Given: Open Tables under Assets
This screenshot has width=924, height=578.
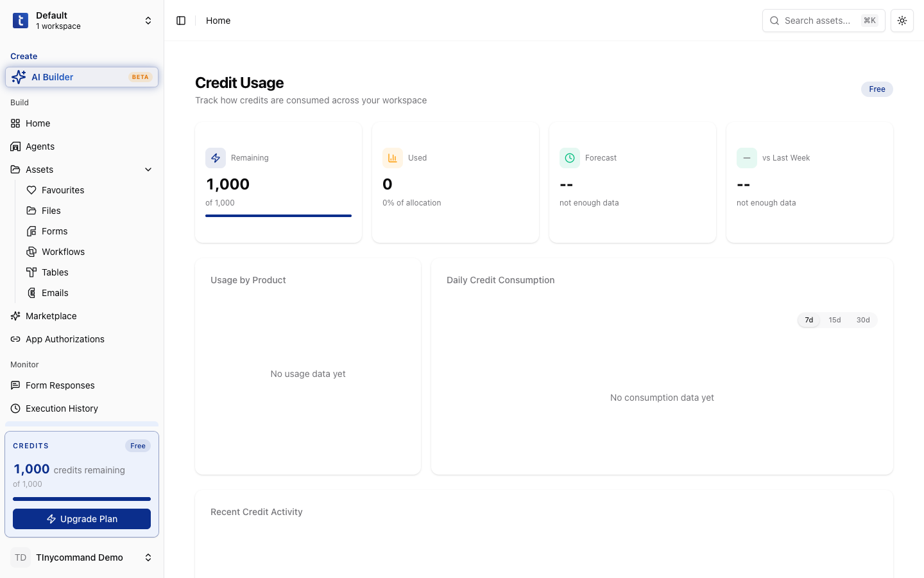Looking at the screenshot, I should coord(90,272).
